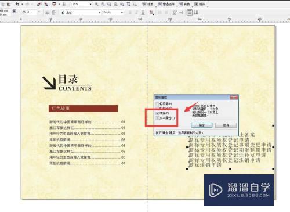The height and width of the screenshot is (212, 290).
Task: Open the character formatting icon
Action: (x=175, y=13)
